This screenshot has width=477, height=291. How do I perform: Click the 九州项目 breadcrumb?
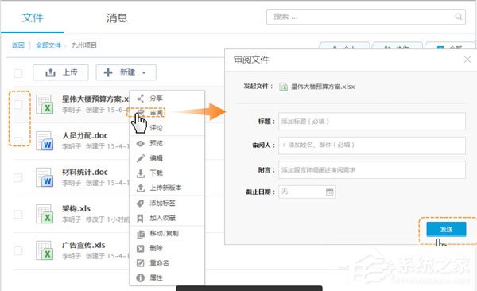pyautogui.click(x=84, y=45)
